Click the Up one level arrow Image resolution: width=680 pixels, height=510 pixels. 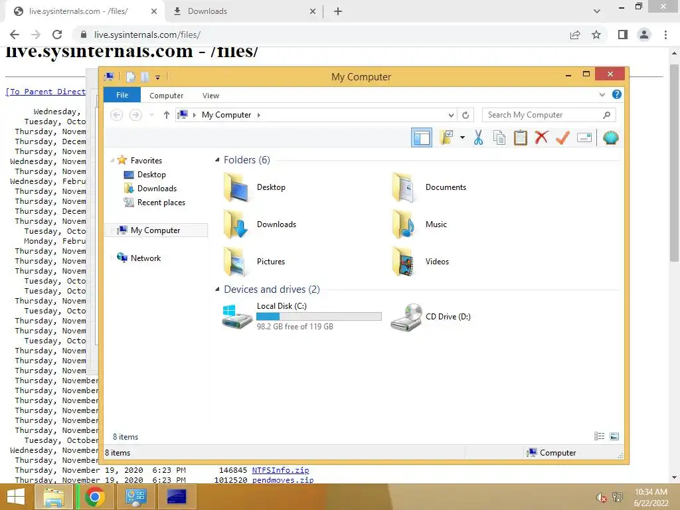click(166, 115)
